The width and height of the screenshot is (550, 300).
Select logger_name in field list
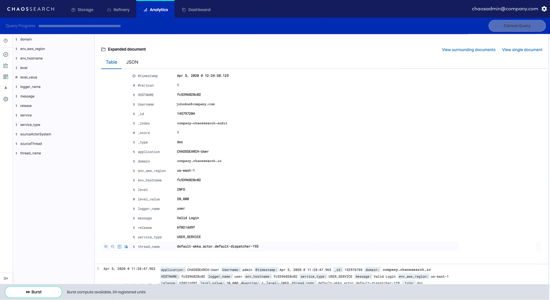pyautogui.click(x=30, y=87)
